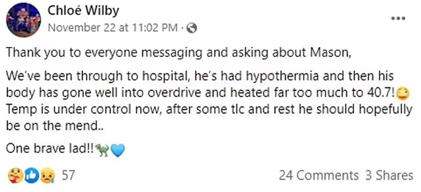The width and height of the screenshot is (421, 192).
Task: Click the blue heart emoji
Action: point(118,150)
